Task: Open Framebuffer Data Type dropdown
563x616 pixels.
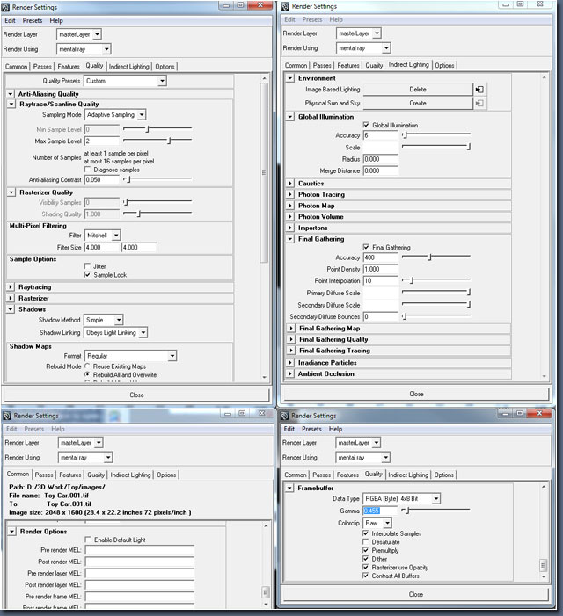Action: pyautogui.click(x=401, y=498)
